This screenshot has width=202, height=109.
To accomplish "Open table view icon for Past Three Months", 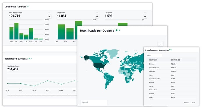I will 49,17.
